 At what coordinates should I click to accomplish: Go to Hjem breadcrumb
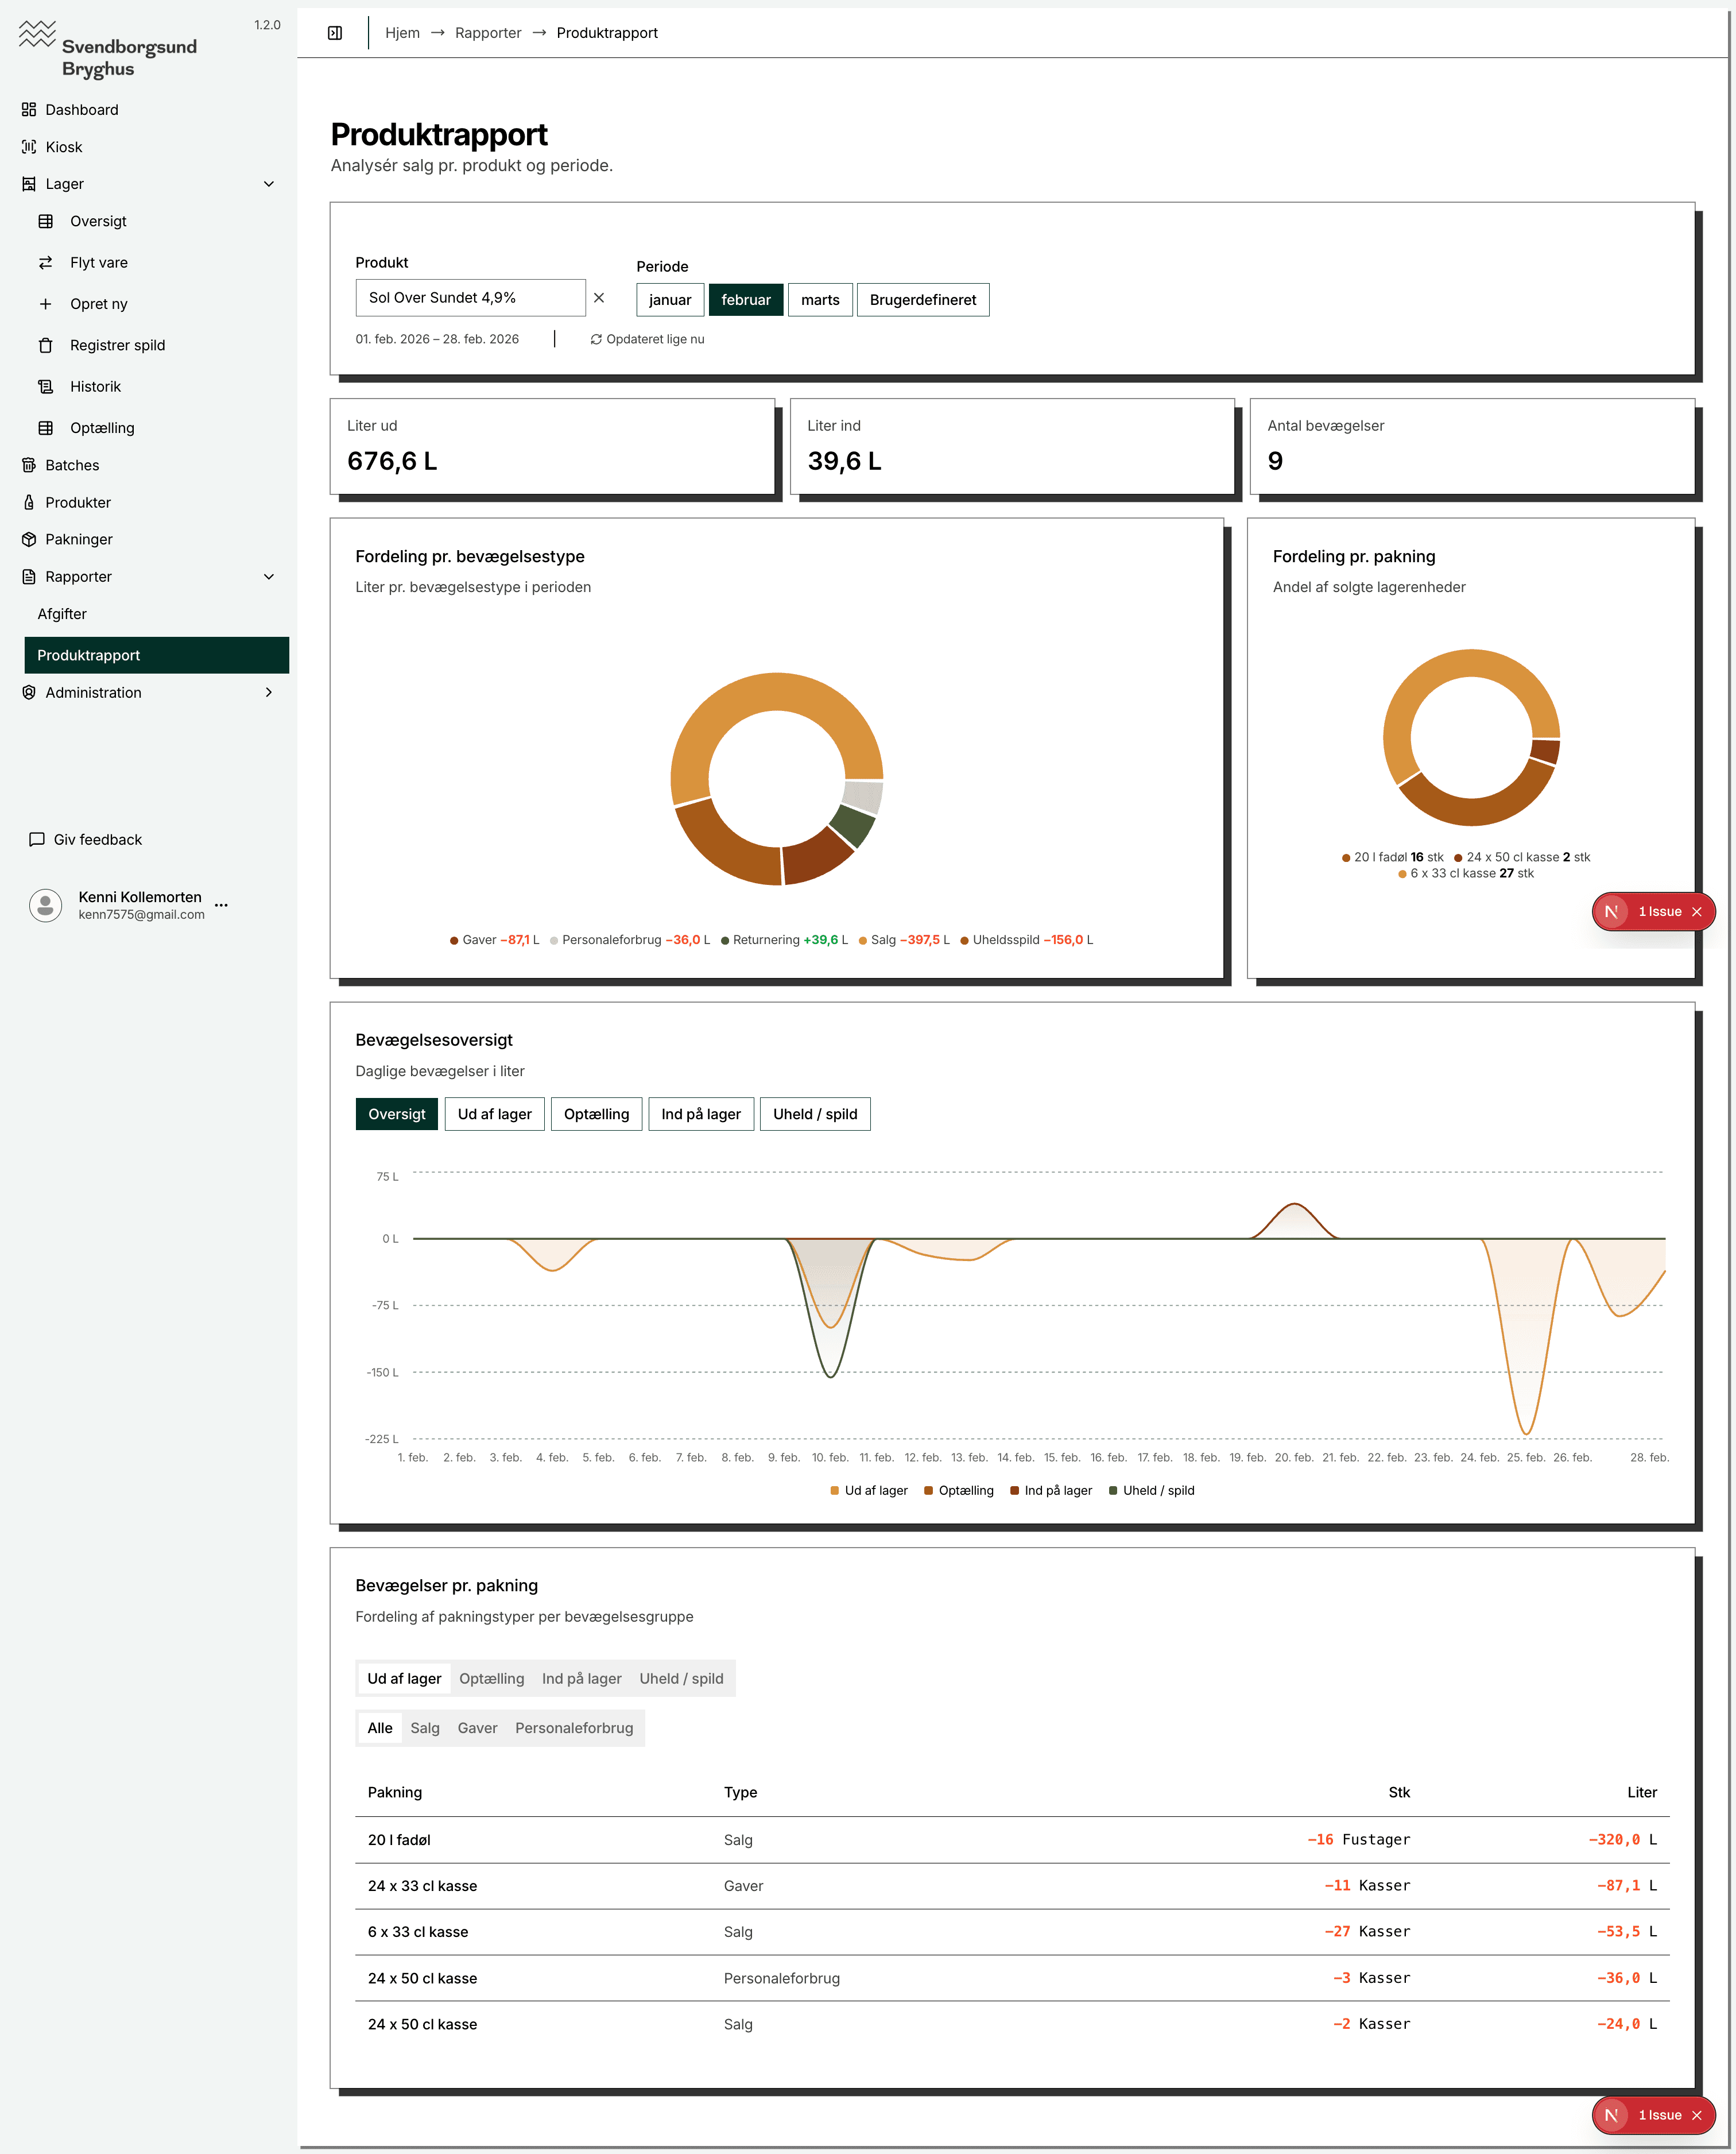click(x=402, y=33)
